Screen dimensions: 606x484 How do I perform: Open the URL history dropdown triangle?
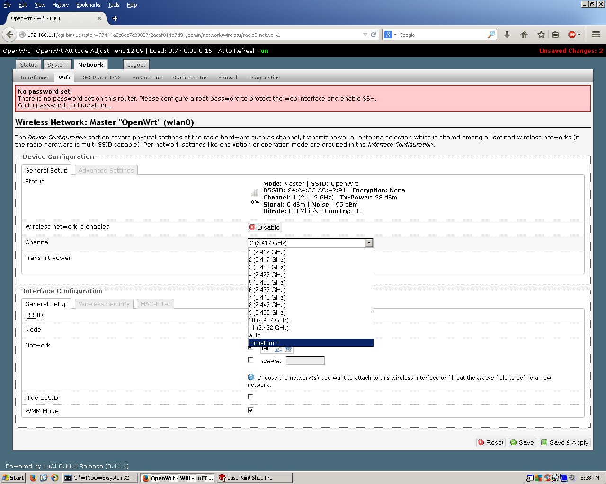365,35
